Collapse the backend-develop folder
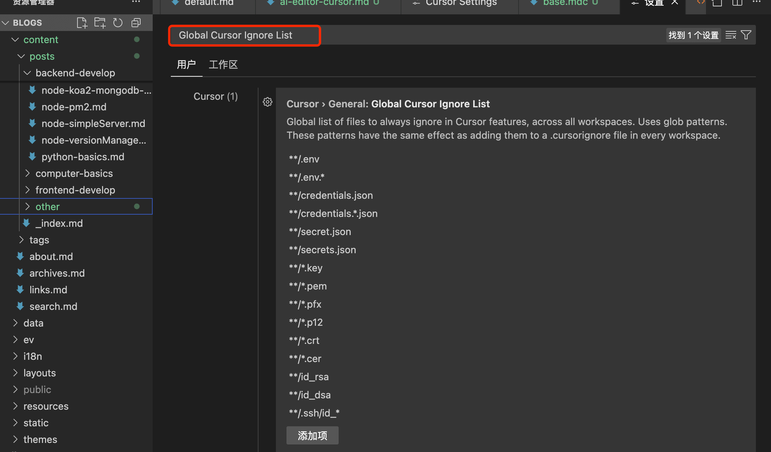This screenshot has width=771, height=452. (x=76, y=73)
